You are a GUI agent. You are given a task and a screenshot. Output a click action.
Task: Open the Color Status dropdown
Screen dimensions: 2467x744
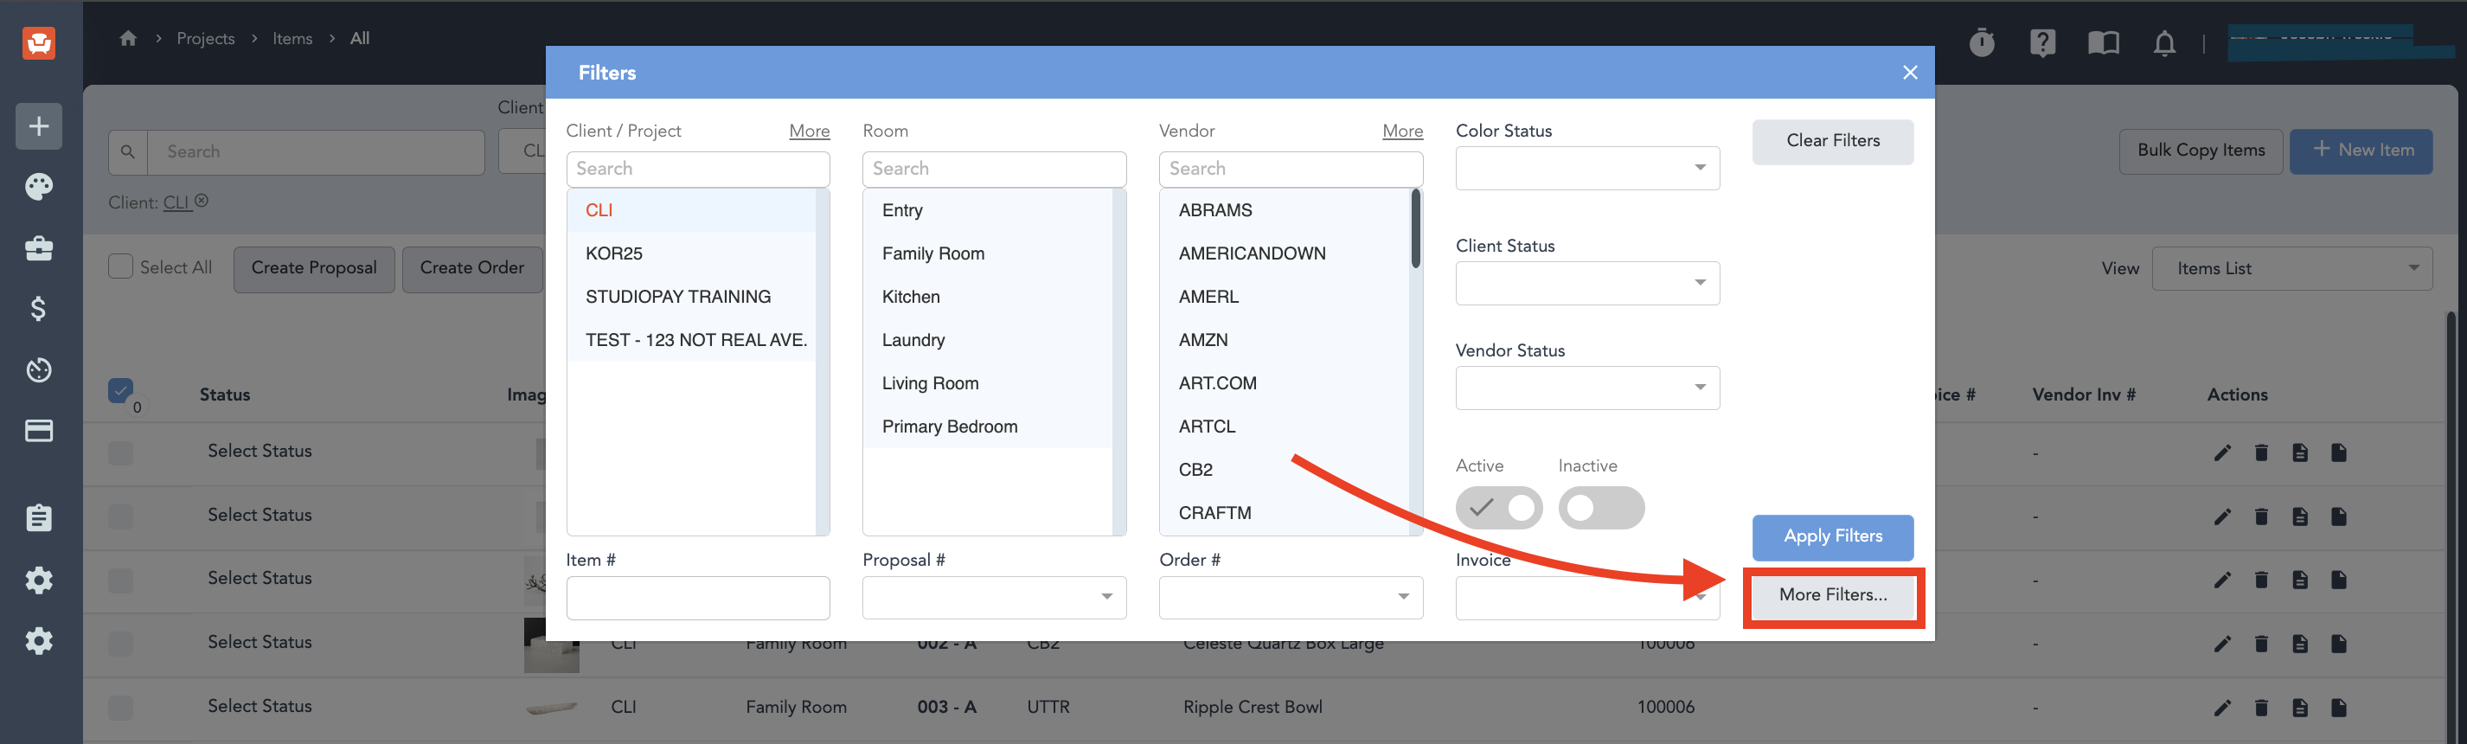(1587, 168)
